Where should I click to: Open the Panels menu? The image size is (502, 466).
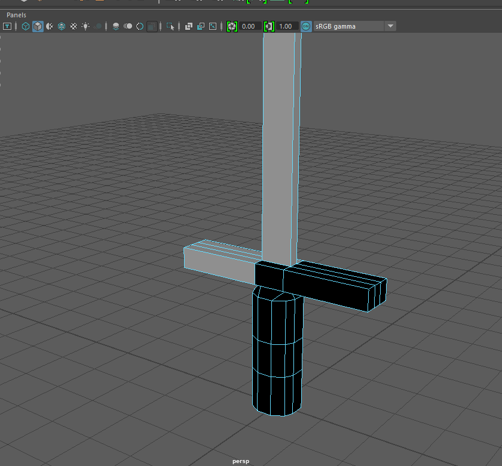16,14
